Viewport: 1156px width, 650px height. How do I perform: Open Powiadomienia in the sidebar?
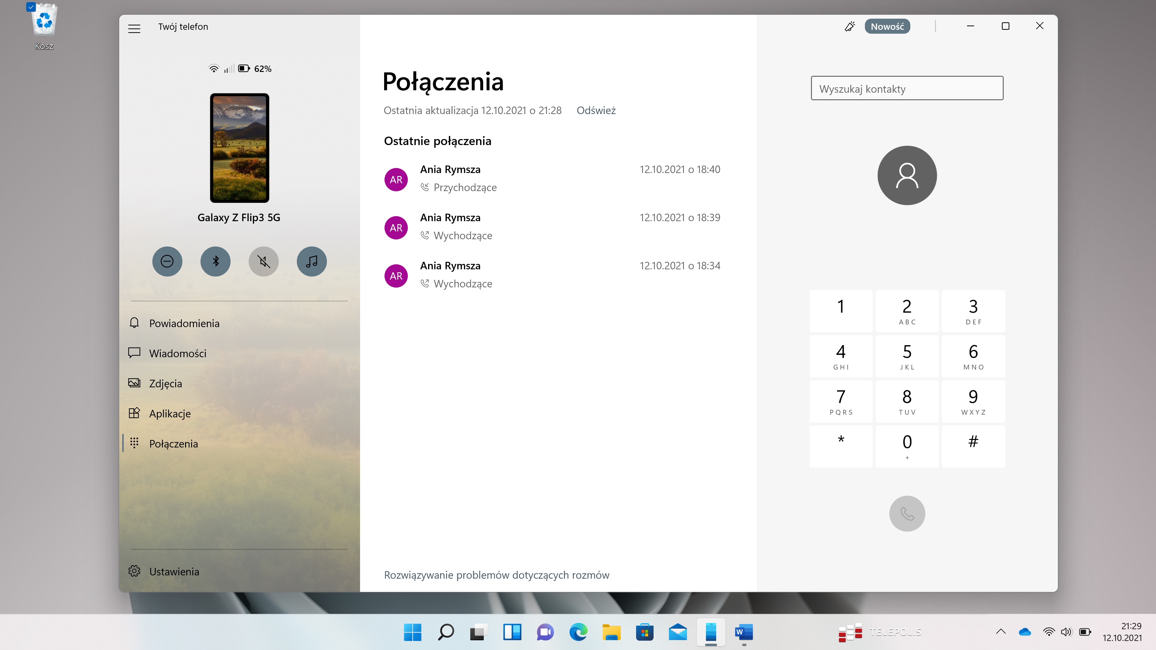pos(184,323)
